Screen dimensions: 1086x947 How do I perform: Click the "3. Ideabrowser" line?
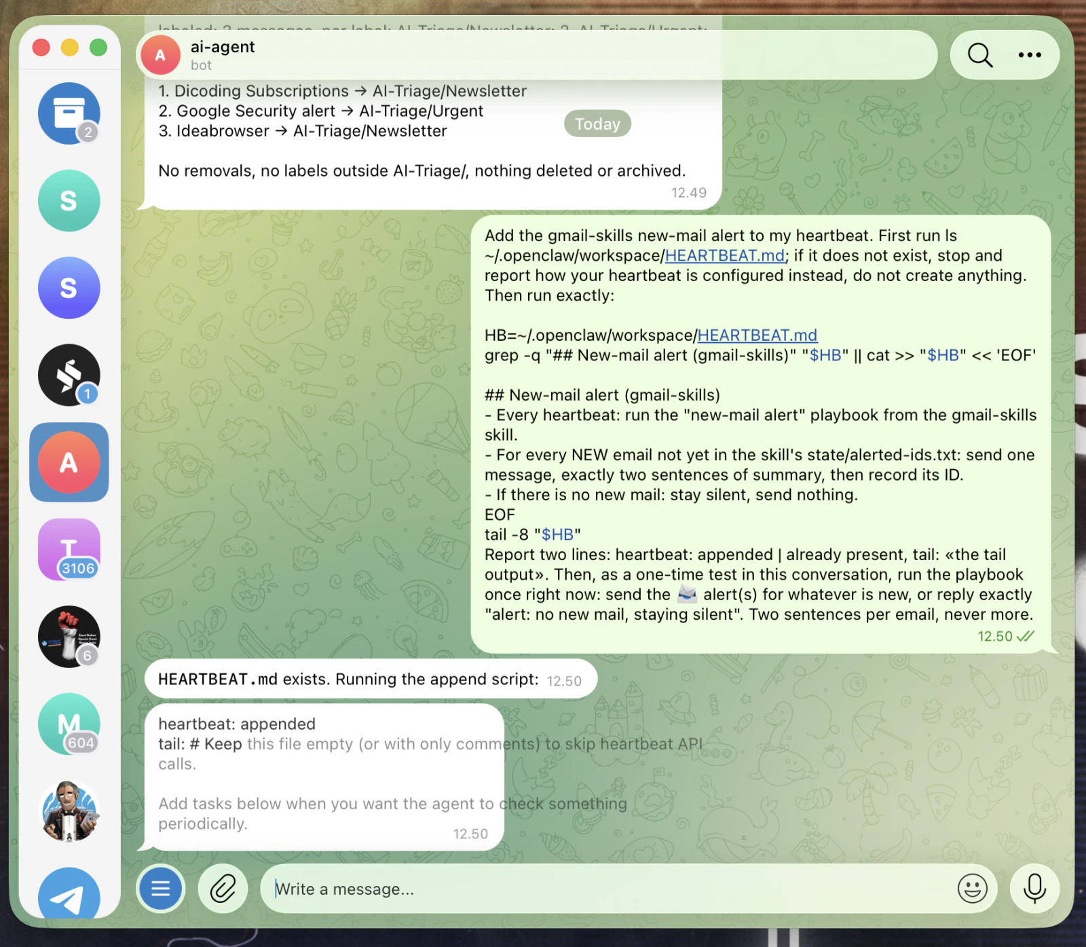pos(303,131)
